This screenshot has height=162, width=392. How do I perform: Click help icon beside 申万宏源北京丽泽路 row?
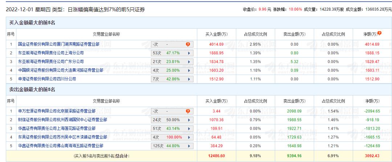(188, 111)
